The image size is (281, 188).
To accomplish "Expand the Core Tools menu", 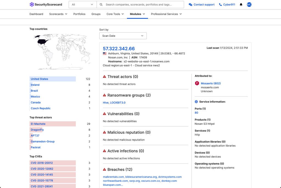I will [x=115, y=14].
